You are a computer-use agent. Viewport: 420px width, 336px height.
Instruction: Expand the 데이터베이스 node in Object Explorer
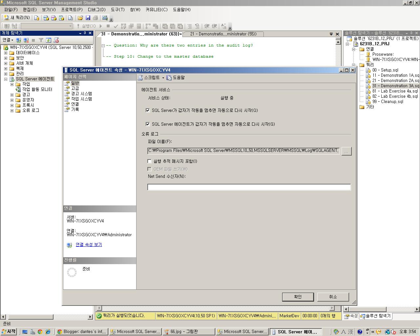click(6, 53)
